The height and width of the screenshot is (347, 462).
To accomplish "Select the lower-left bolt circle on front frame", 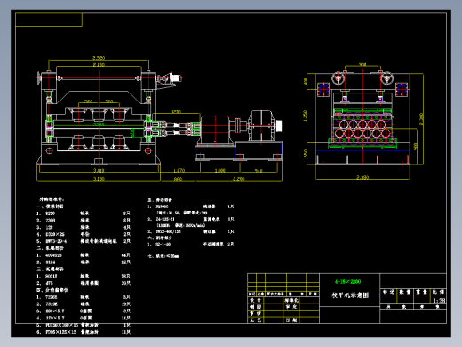I will click(49, 150).
